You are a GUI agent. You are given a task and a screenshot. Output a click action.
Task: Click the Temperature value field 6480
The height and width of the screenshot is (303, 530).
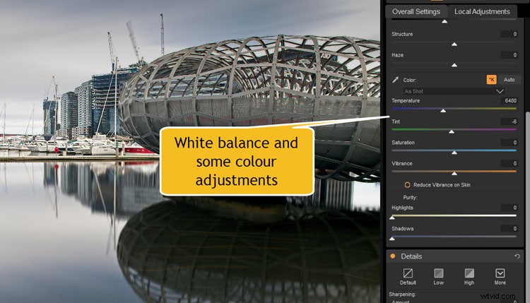pos(509,101)
